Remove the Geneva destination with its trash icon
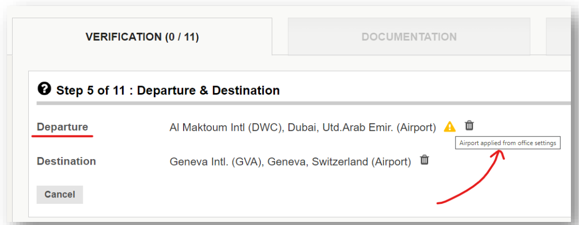The image size is (579, 225). point(425,160)
